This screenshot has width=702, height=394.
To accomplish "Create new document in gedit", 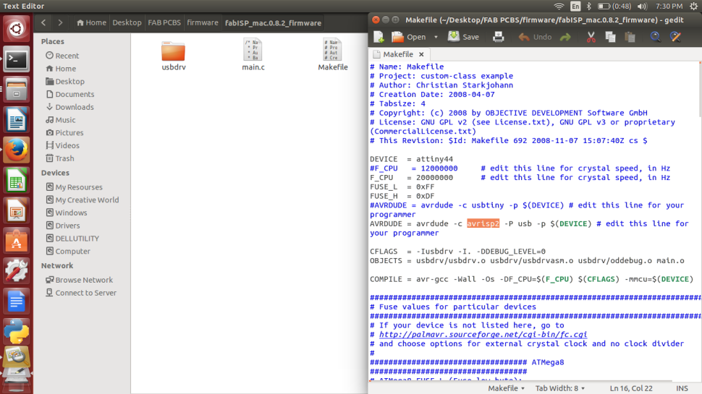I will tap(379, 37).
